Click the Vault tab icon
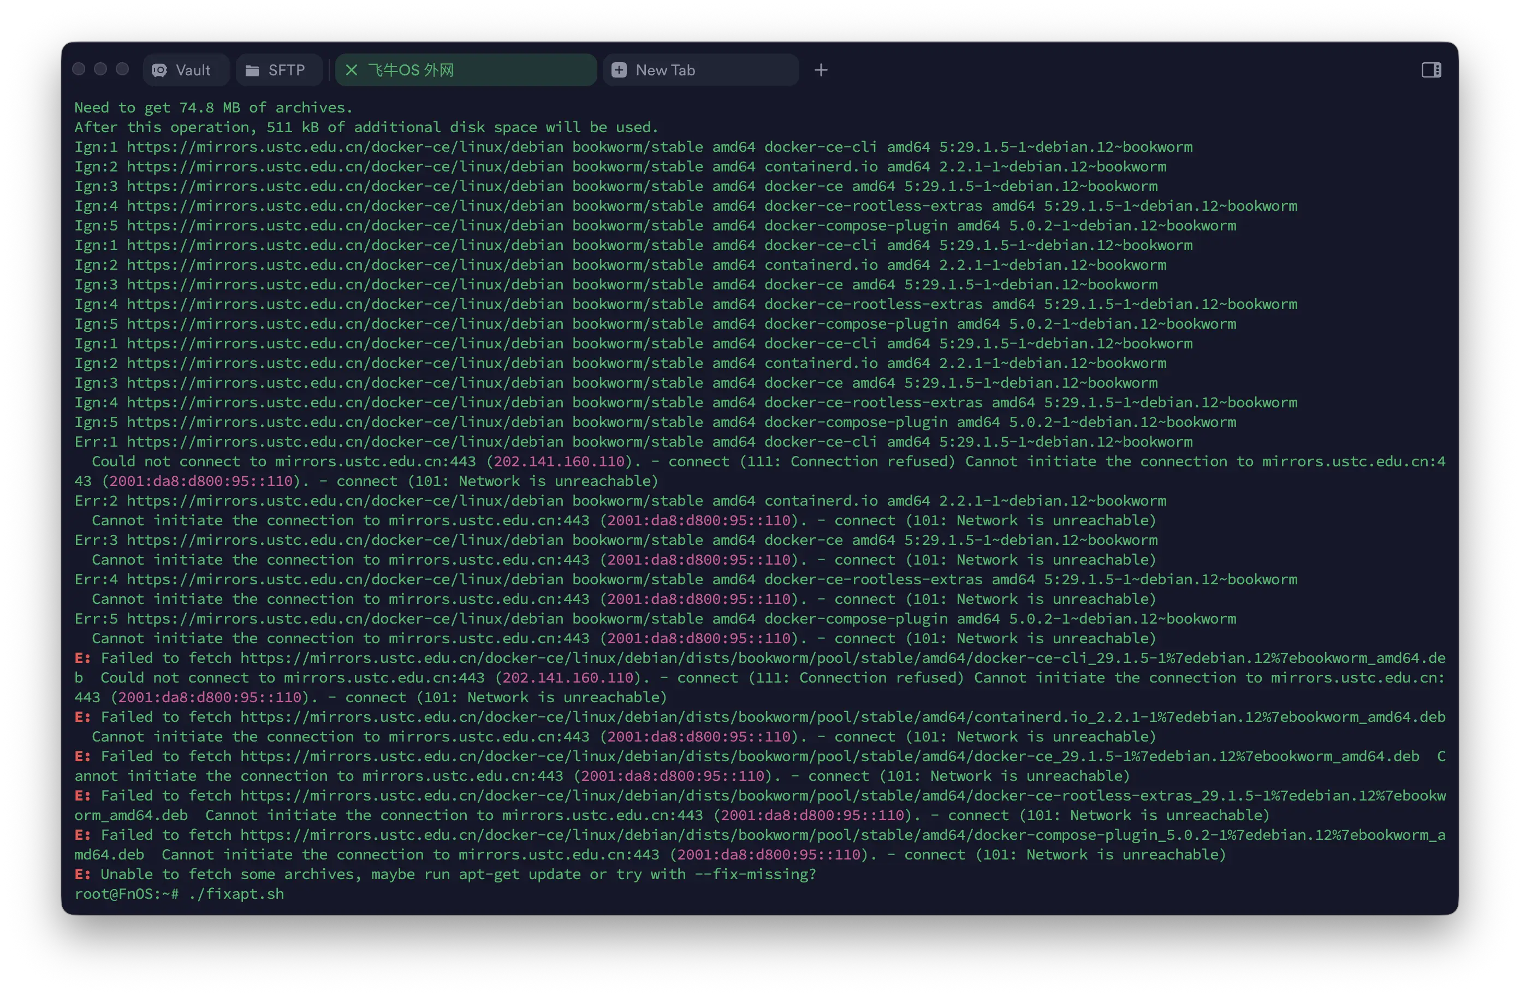This screenshot has width=1520, height=996. [159, 70]
